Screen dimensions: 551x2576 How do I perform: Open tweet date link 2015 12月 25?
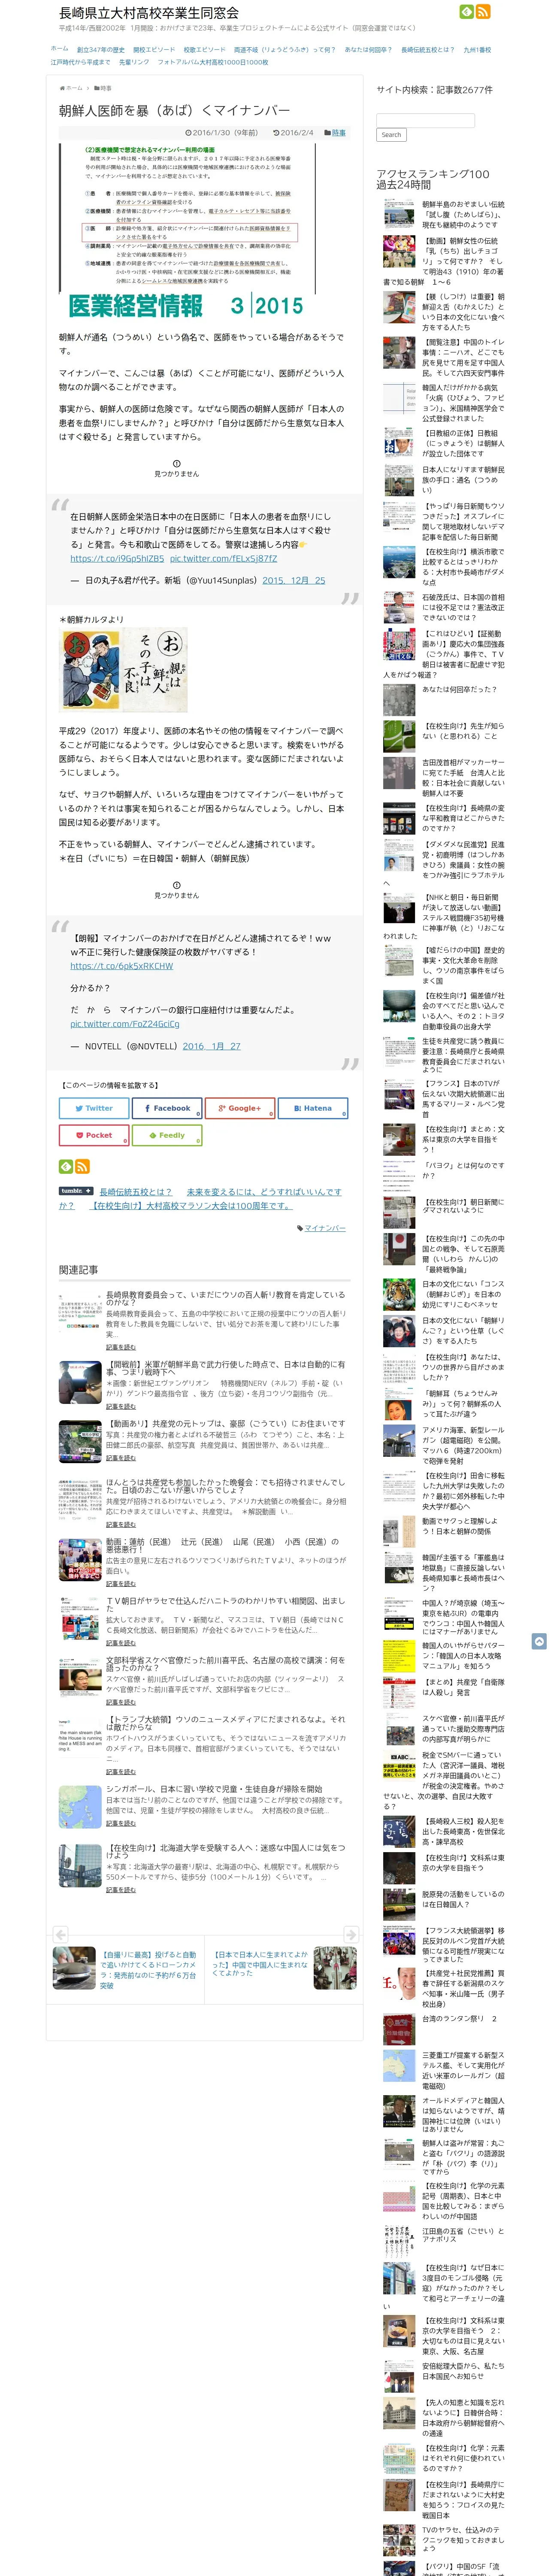(293, 580)
